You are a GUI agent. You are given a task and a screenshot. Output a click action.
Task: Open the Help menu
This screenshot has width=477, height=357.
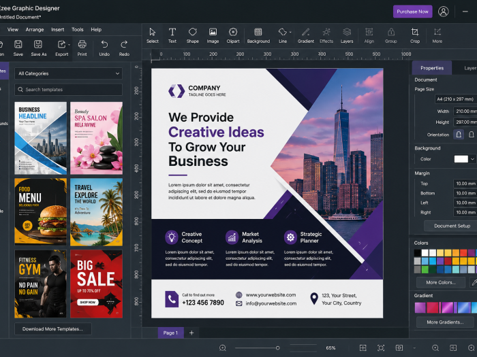pos(96,29)
